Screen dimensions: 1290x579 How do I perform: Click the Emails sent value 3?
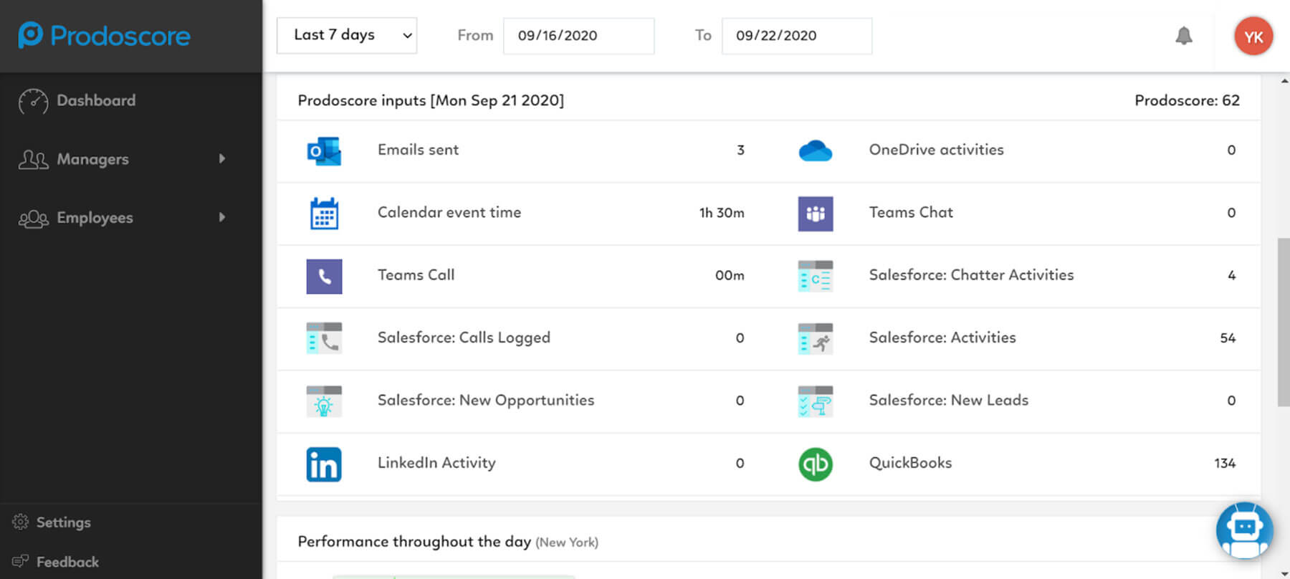point(740,150)
